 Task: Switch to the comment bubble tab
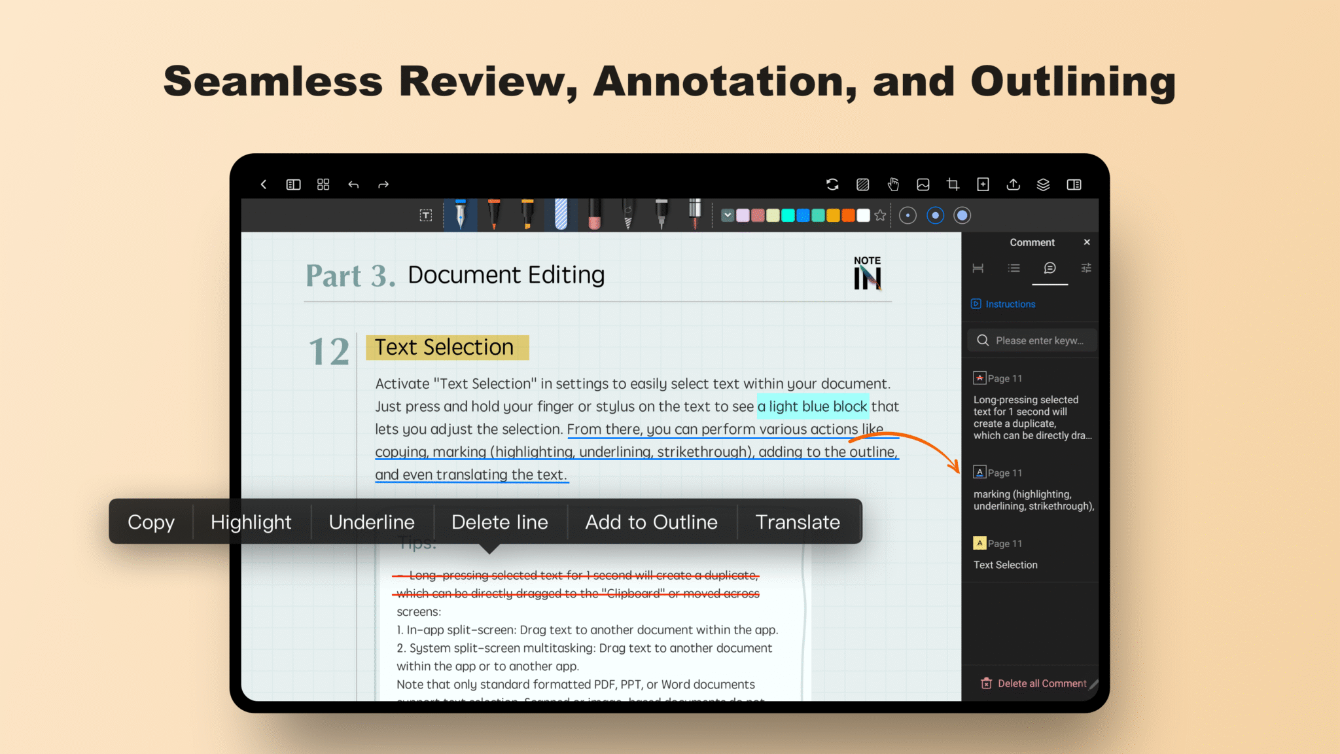1050,268
